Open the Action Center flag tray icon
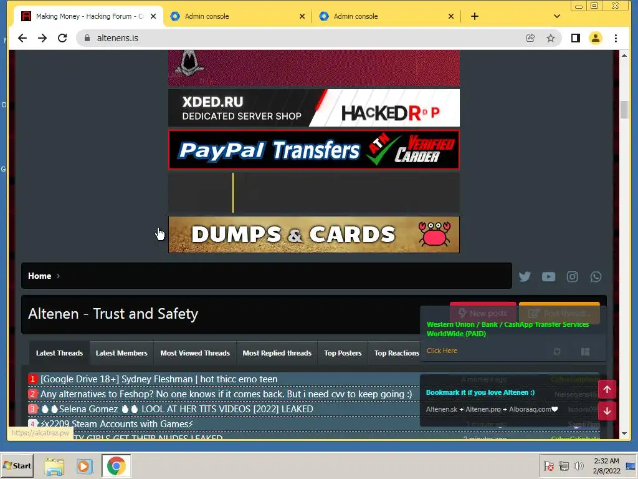 548,466
